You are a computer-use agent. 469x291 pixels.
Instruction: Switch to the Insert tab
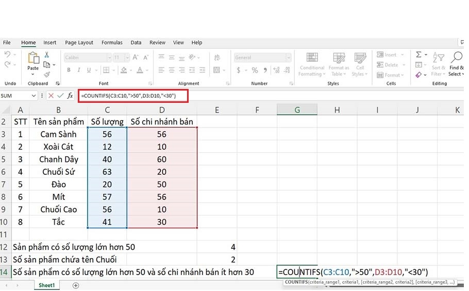[x=49, y=42]
